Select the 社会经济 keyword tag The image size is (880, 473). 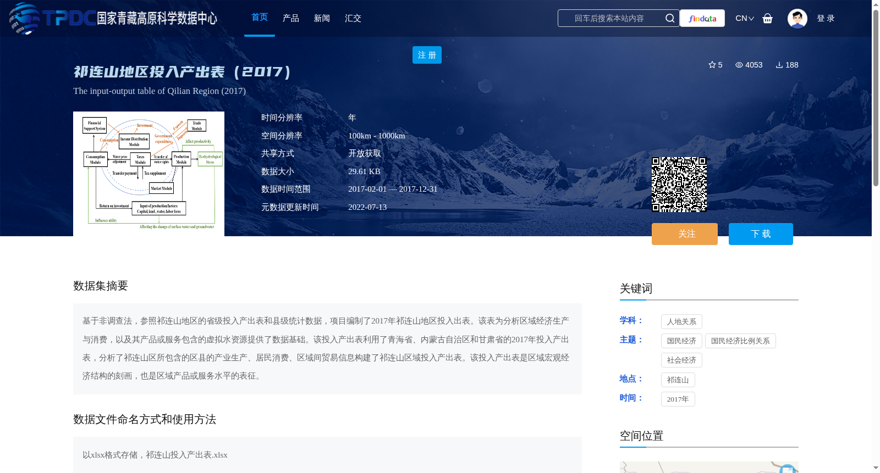click(681, 360)
